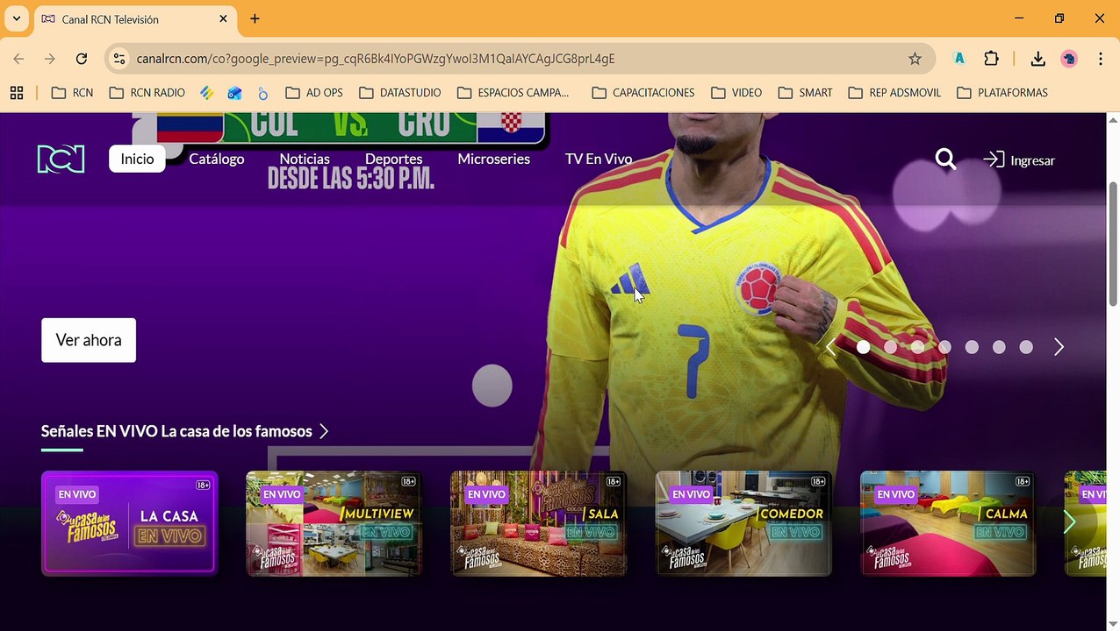Open the VIDEO bookmark folder
The width and height of the screenshot is (1120, 631).
[736, 92]
